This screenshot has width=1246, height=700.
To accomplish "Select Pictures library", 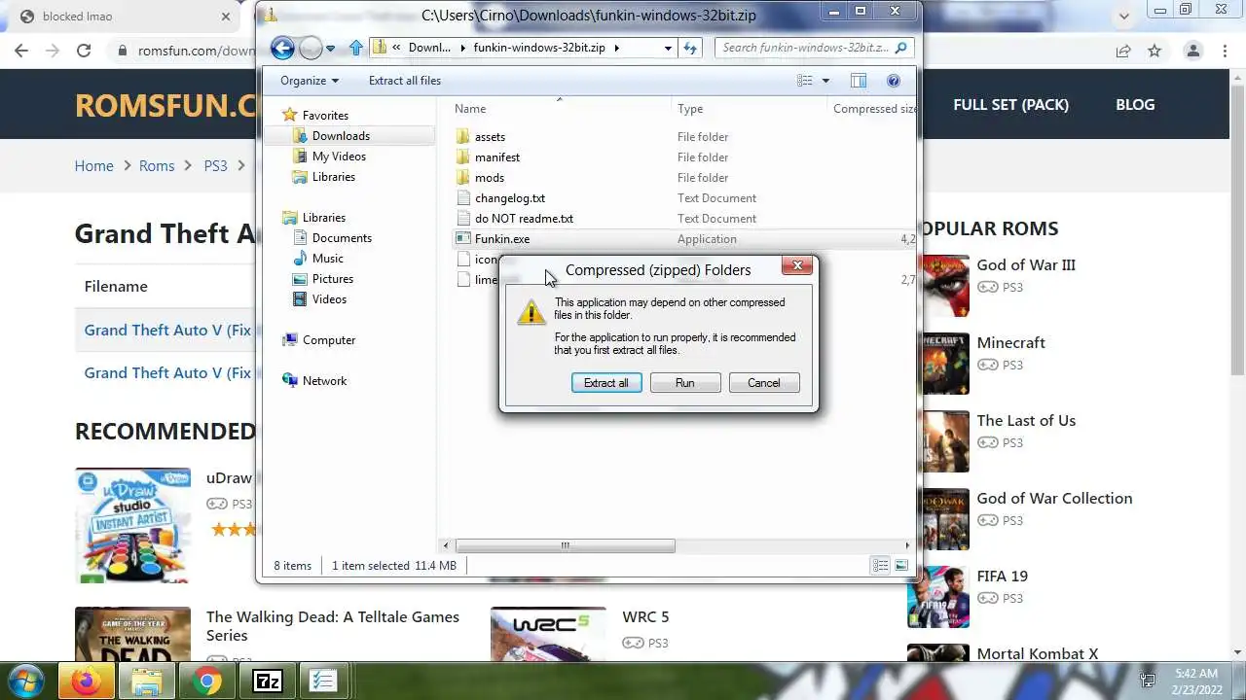I will coord(333,279).
